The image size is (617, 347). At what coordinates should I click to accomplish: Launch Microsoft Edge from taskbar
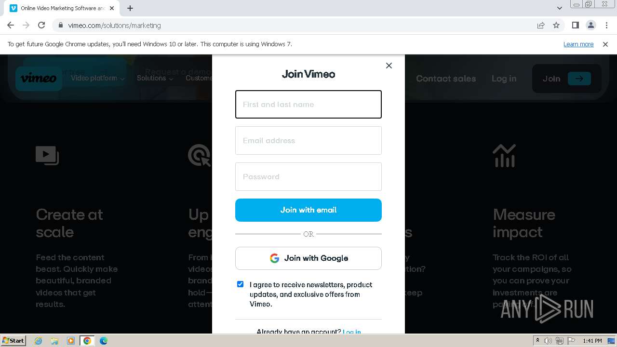click(104, 341)
